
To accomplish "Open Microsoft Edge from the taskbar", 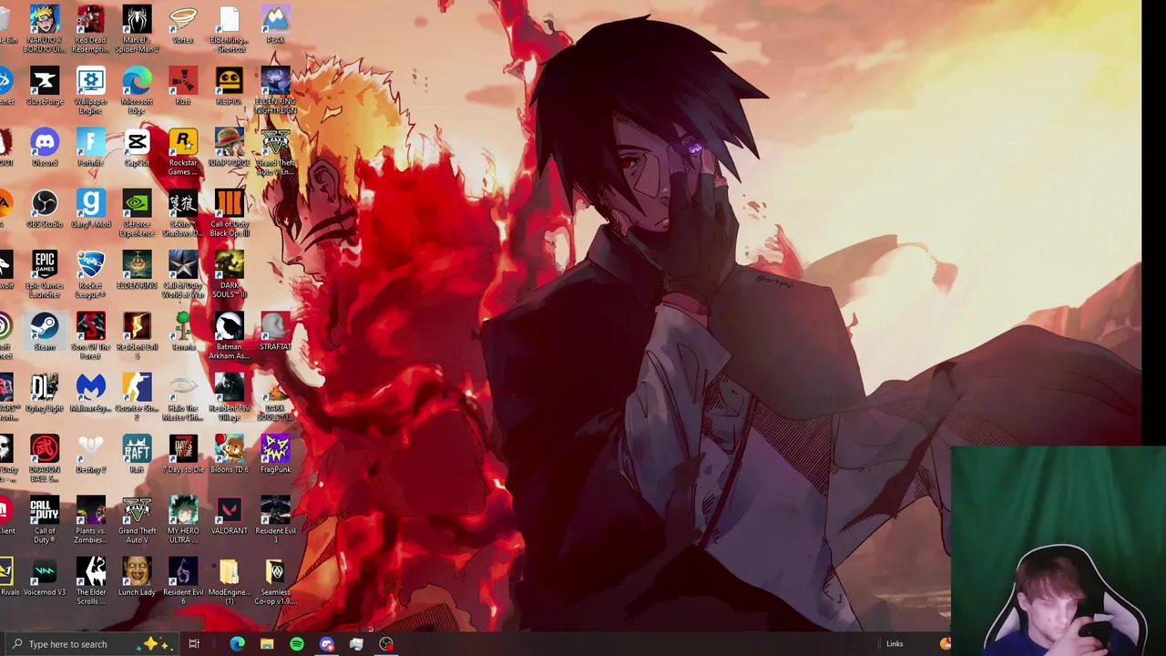I will coord(237,644).
